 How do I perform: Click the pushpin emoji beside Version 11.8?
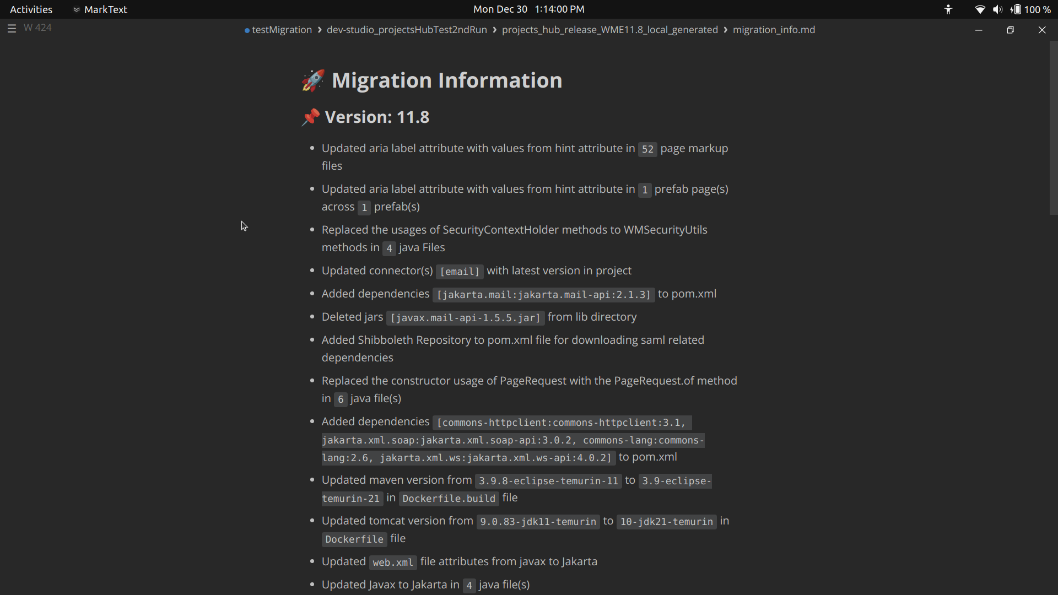(310, 117)
